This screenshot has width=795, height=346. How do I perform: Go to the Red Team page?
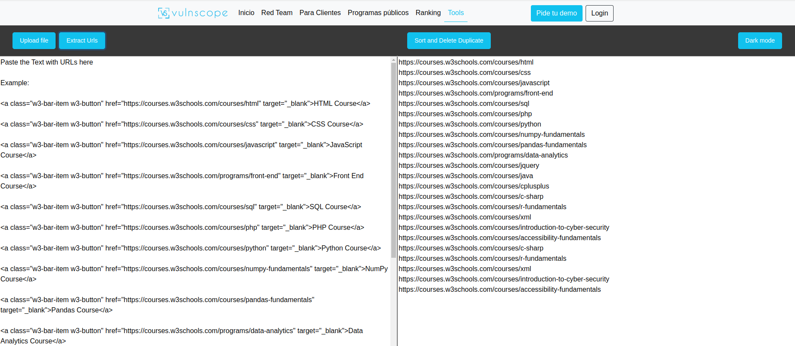(277, 13)
